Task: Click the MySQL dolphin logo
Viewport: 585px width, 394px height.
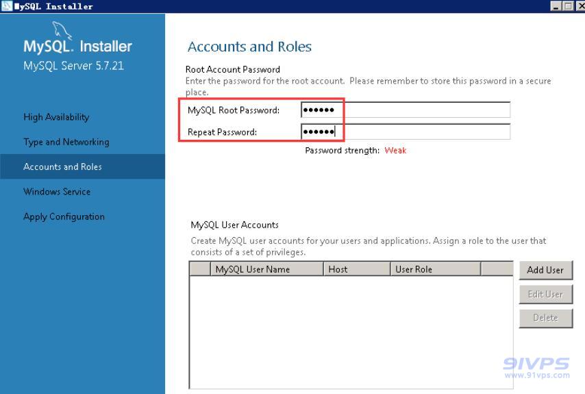Action: (x=61, y=30)
